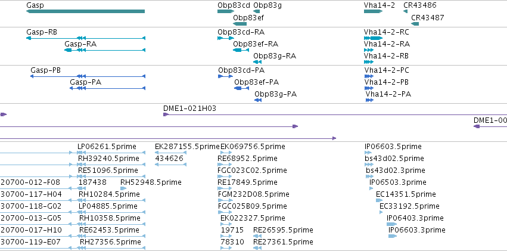Select the Gasp gene bar
Viewport: 507px width, 251px height.
85,11
